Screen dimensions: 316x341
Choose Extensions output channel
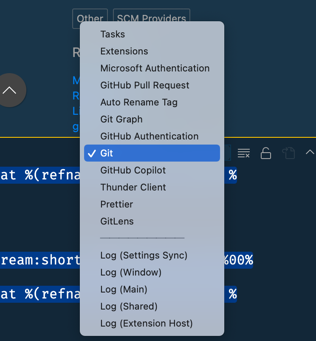(x=152, y=51)
